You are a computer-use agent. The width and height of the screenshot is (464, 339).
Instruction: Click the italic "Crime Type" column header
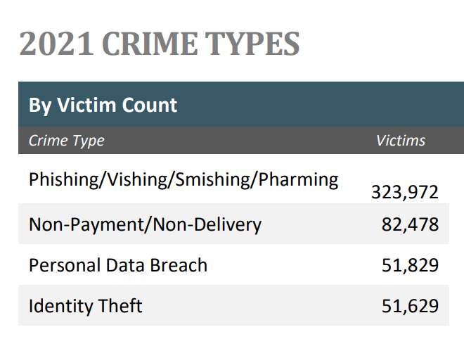(x=66, y=141)
